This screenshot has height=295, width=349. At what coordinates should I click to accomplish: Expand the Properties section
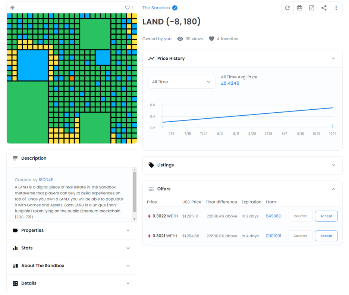click(128, 230)
